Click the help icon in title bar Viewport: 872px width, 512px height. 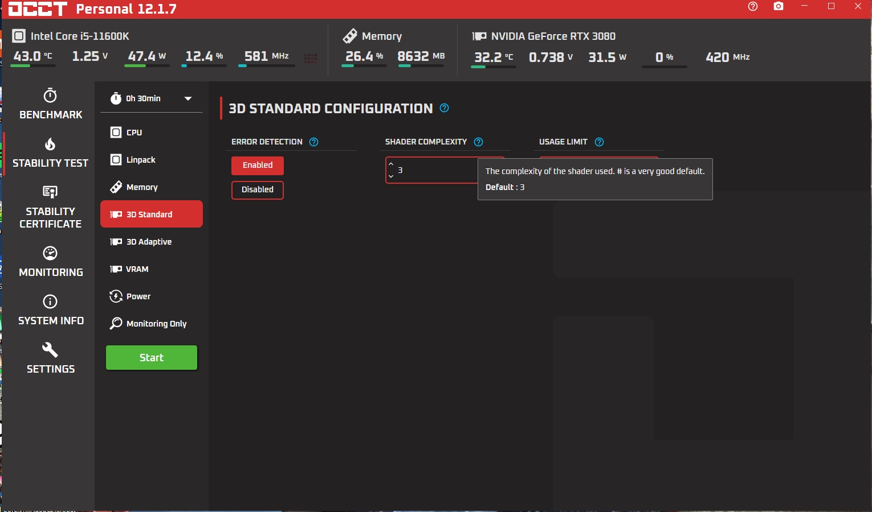[753, 7]
